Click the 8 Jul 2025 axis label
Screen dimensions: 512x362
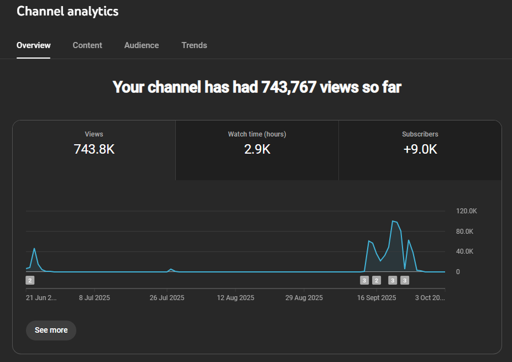point(95,298)
